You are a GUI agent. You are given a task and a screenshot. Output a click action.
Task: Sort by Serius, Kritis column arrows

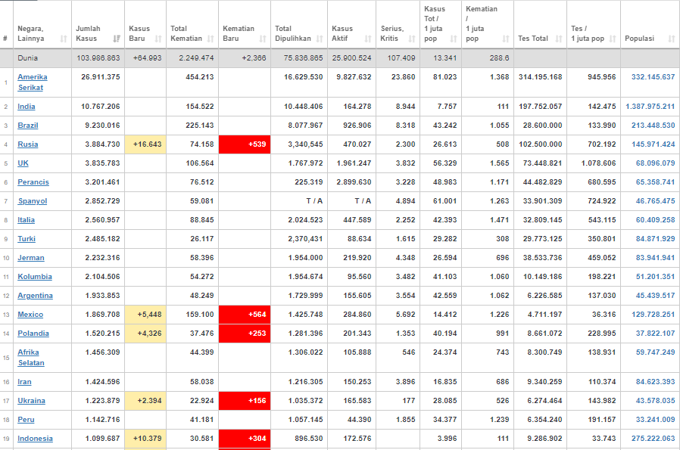tap(412, 39)
